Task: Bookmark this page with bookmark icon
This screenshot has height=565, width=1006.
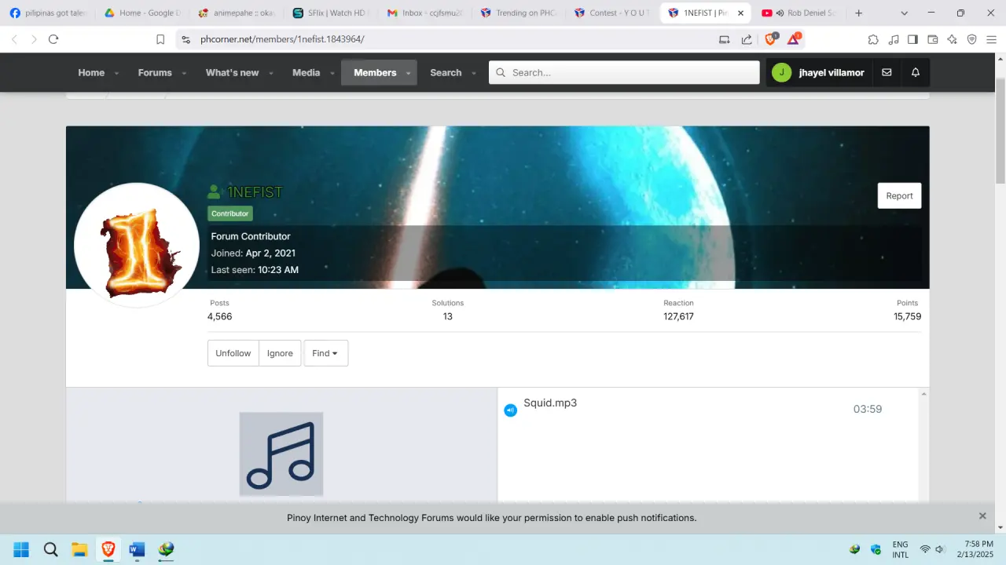Action: coord(160,39)
